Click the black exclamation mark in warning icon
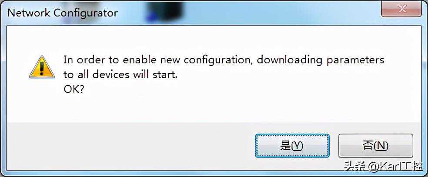 42,68
